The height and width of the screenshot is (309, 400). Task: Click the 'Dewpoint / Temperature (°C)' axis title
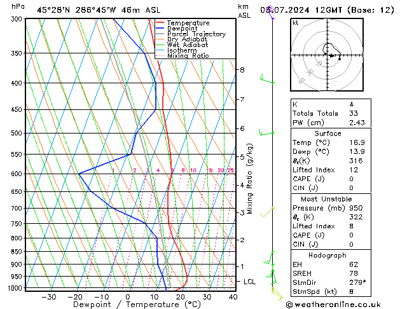pyautogui.click(x=137, y=305)
